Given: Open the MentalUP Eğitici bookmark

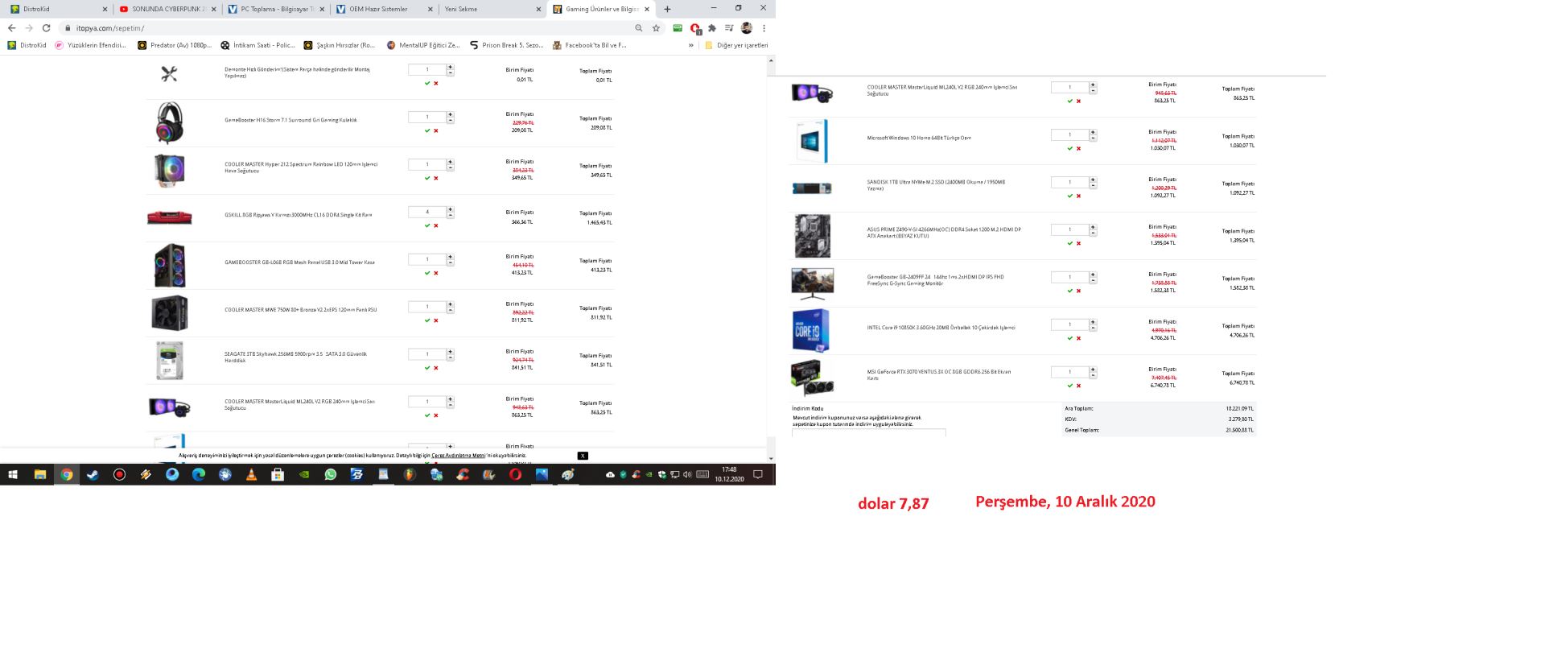Looking at the screenshot, I should (x=423, y=45).
